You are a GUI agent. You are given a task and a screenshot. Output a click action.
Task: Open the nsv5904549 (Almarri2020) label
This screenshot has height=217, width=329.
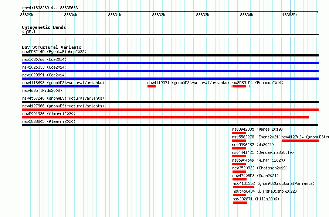[258, 160]
